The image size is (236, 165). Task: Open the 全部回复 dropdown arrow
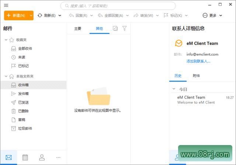(127, 16)
